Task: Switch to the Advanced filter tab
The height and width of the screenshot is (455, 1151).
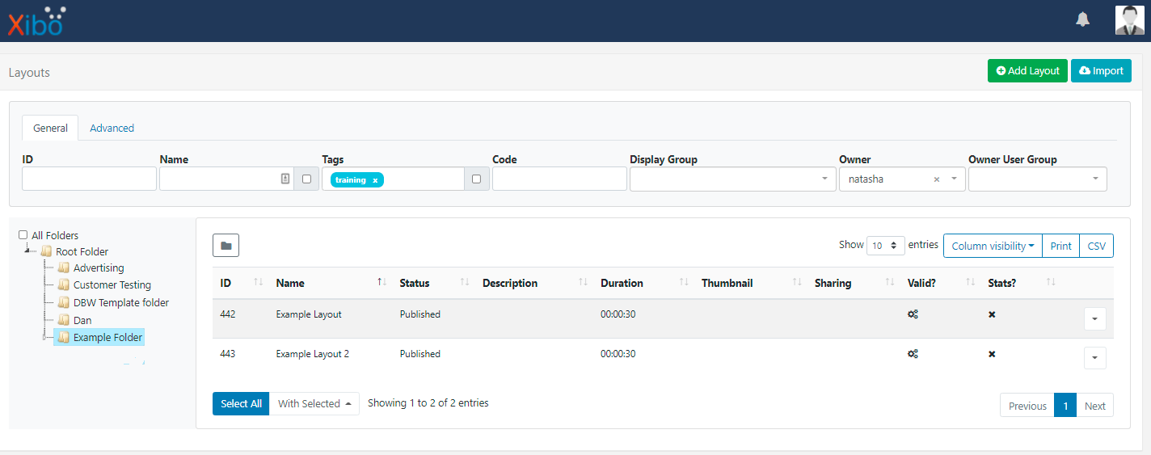Action: click(112, 128)
